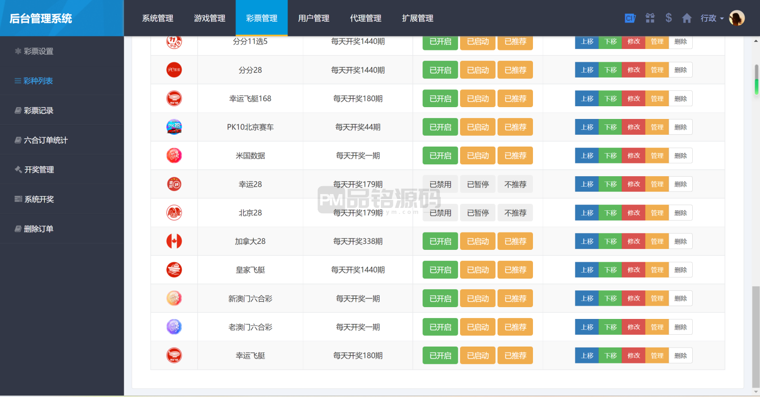Toggle 已推荐 for PK10北京赛车
This screenshot has width=760, height=397.
point(516,127)
